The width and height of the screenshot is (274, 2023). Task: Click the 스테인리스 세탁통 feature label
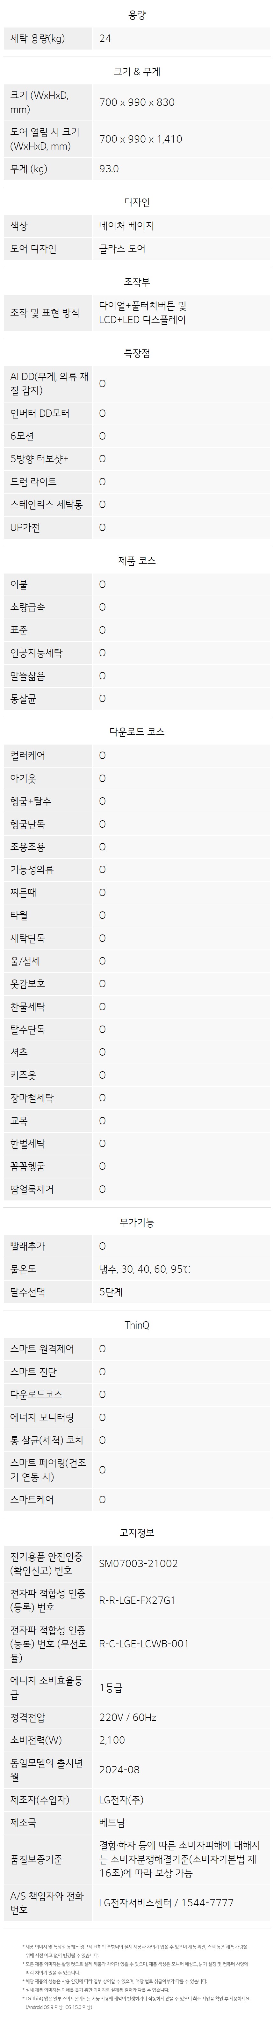click(x=46, y=504)
